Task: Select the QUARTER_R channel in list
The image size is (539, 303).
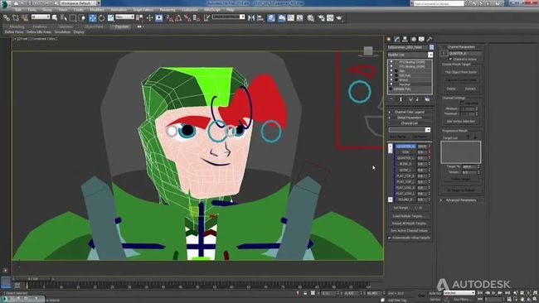Action: tap(405, 147)
